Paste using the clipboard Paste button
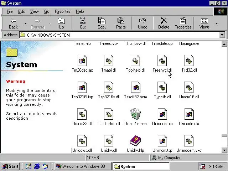The width and height of the screenshot is (228, 171). point(121,23)
